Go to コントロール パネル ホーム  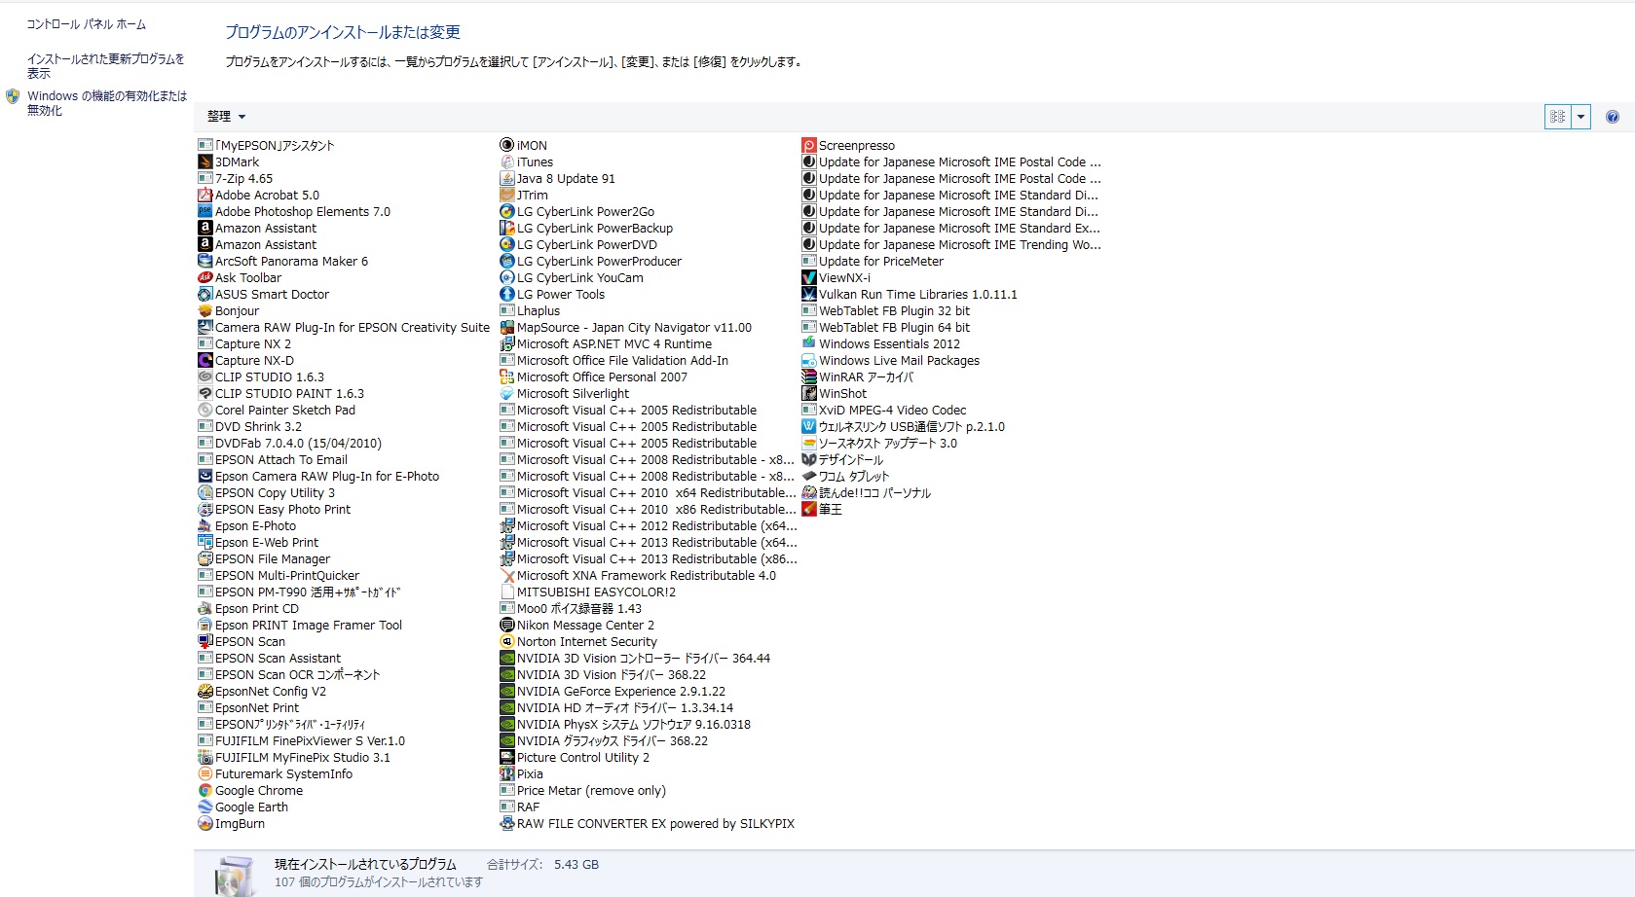tap(87, 24)
